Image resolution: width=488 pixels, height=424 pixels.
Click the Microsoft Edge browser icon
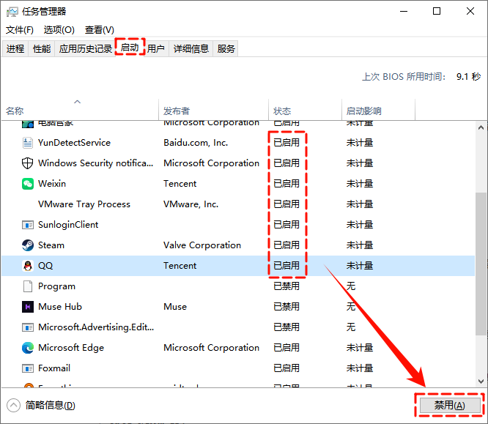pyautogui.click(x=27, y=348)
